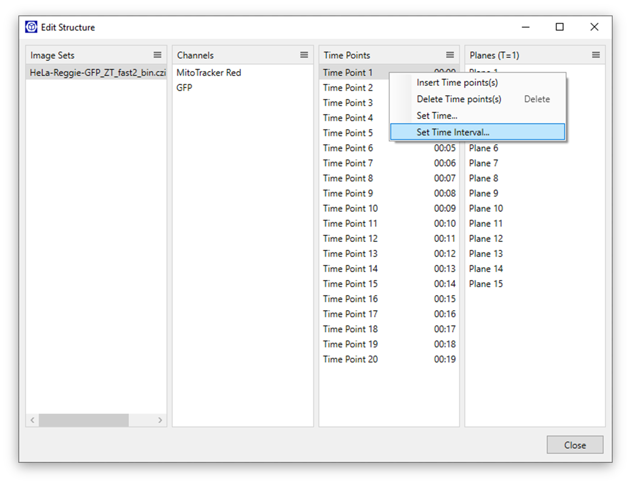Click the right scroll arrow under Image Sets

tap(161, 420)
